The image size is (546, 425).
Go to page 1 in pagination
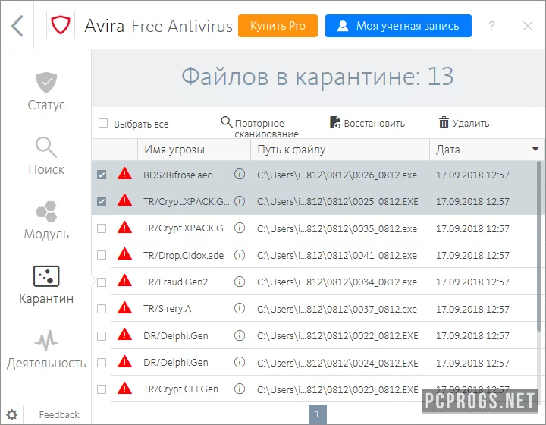[317, 414]
